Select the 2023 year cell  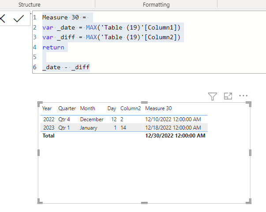(x=49, y=128)
